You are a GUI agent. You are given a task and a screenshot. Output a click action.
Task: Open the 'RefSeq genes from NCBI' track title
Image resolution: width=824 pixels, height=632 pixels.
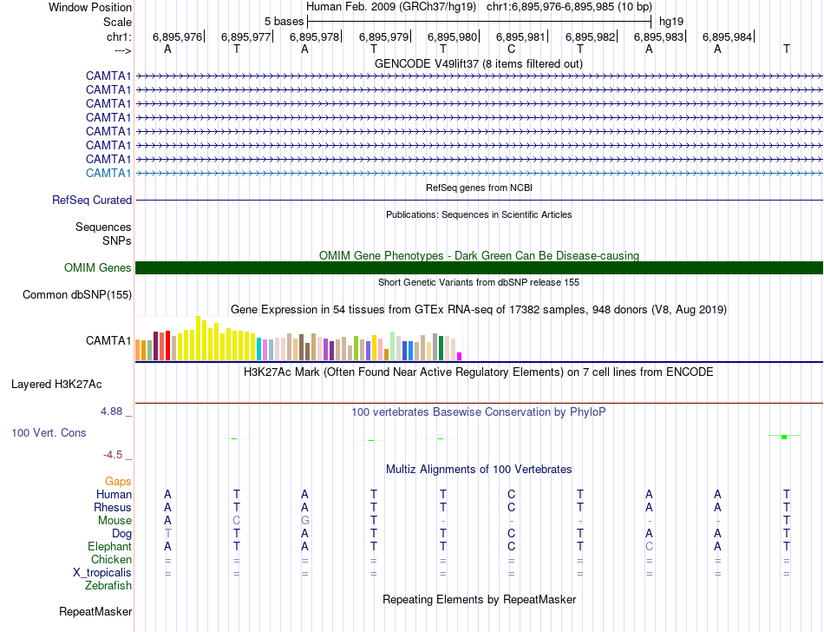point(479,188)
